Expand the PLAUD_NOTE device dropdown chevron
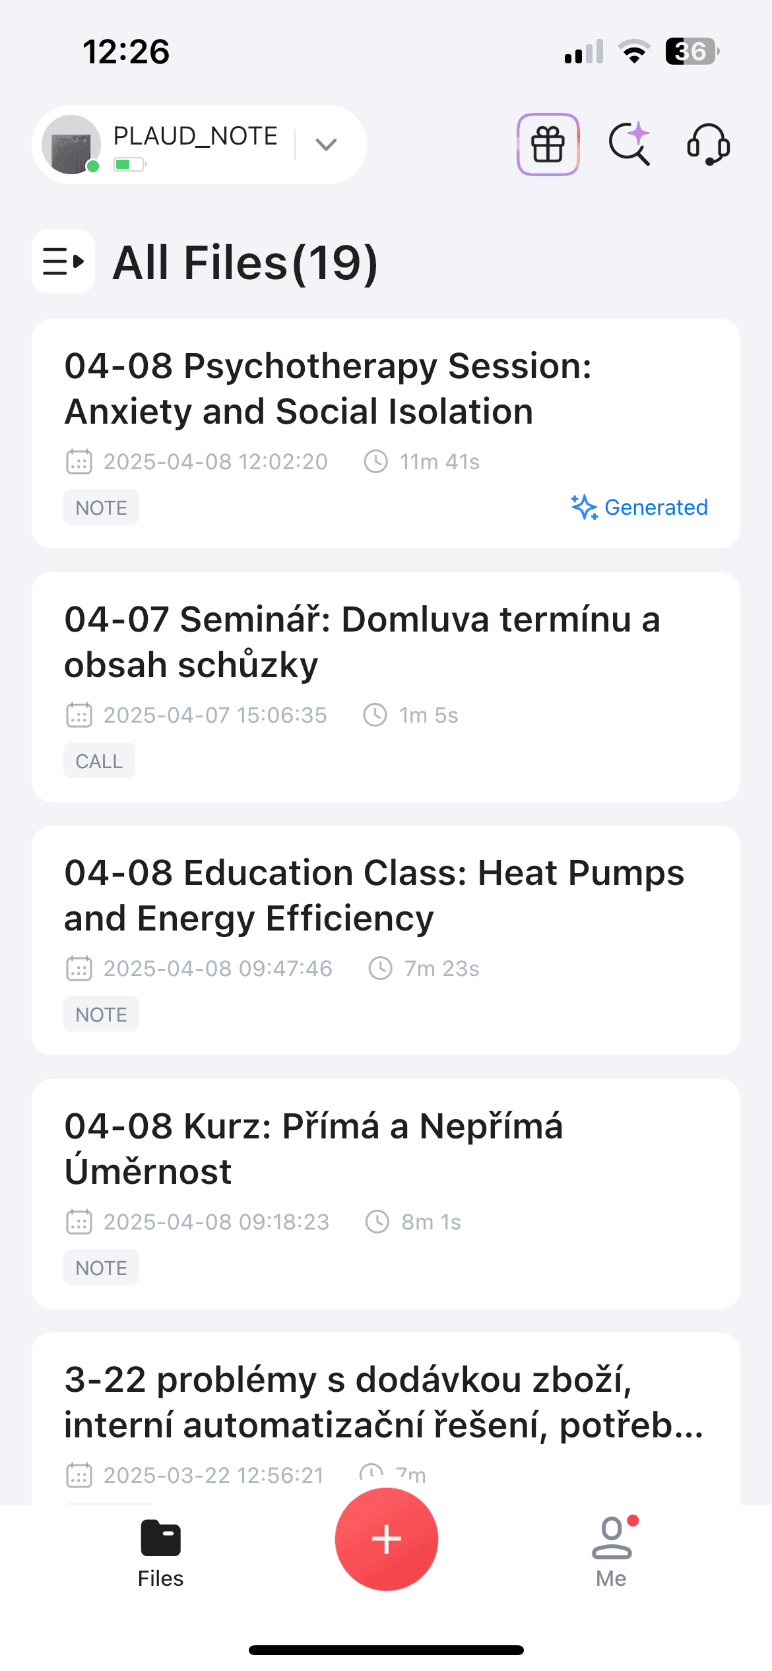 tap(326, 145)
